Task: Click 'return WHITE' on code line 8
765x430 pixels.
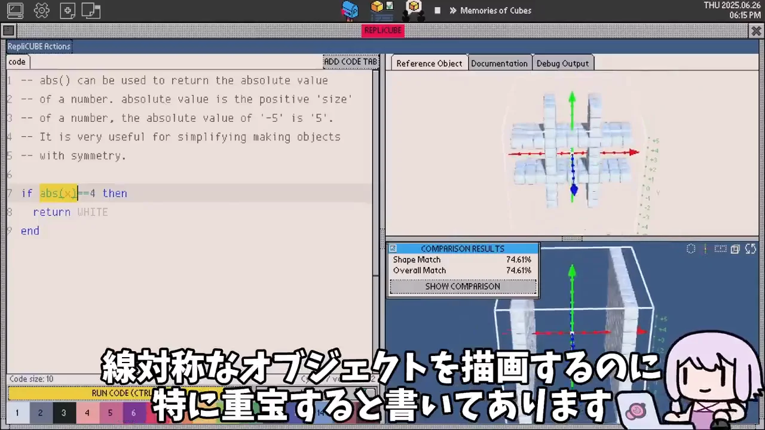Action: pos(71,213)
